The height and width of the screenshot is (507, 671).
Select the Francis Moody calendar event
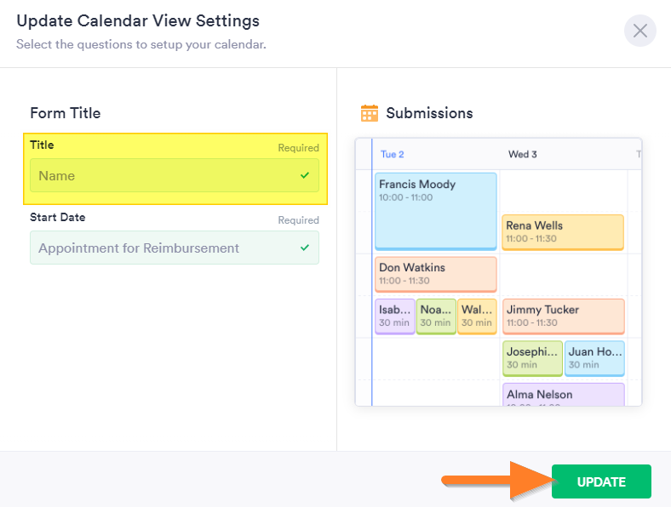pyautogui.click(x=435, y=211)
